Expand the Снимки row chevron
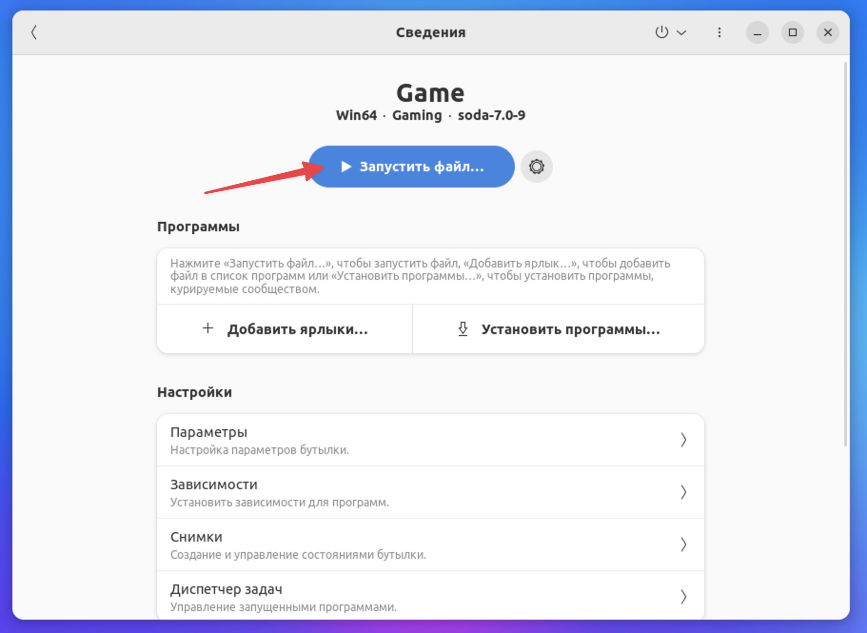 [683, 544]
